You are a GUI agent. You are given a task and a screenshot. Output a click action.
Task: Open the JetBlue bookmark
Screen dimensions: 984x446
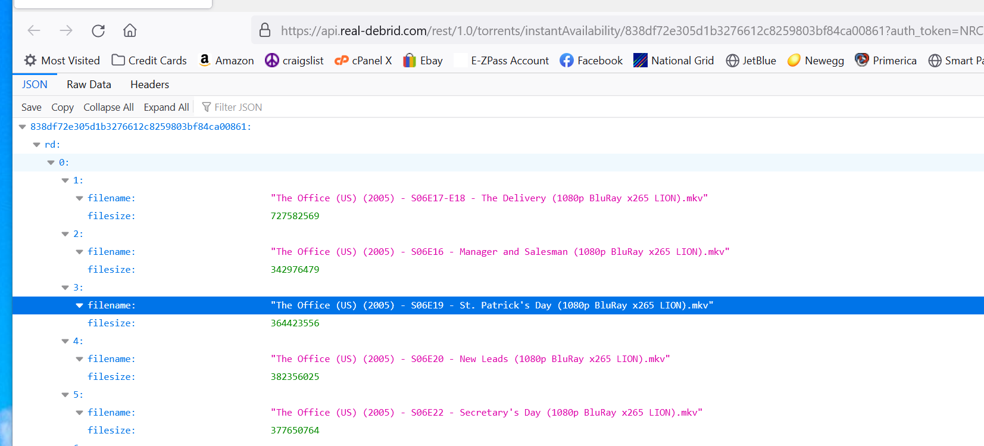(751, 60)
